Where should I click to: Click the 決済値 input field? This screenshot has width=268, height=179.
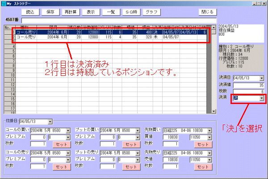click(248, 85)
